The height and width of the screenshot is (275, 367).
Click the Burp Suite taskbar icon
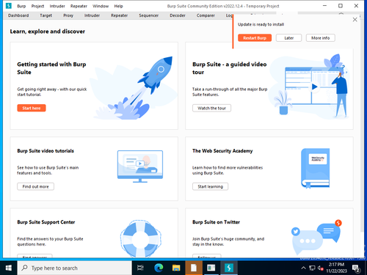[229, 268]
